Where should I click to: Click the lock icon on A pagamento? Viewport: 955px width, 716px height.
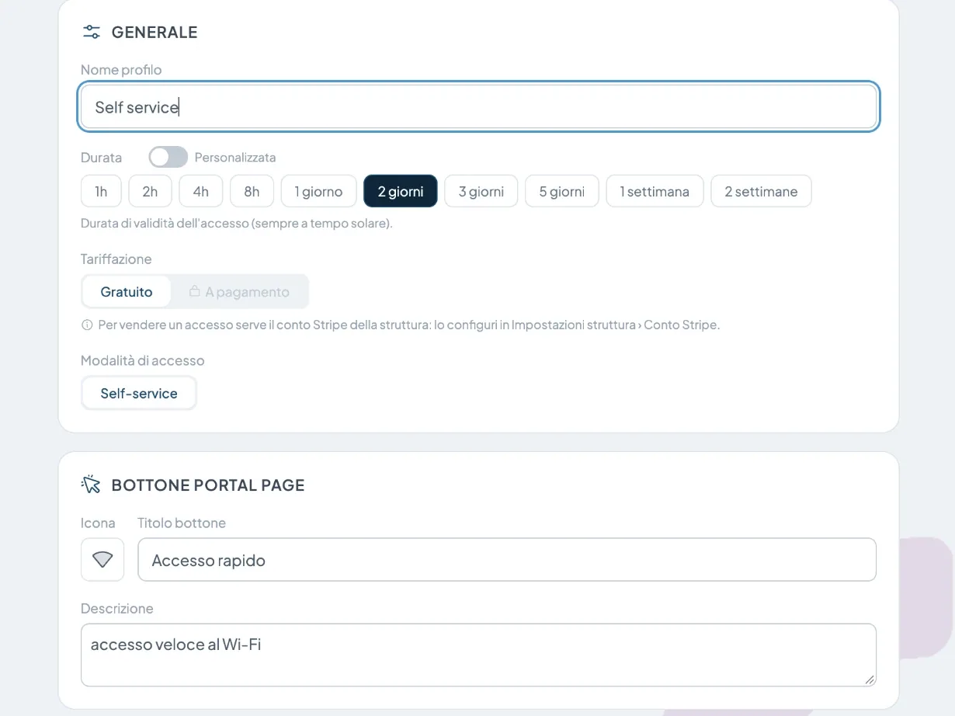point(195,291)
